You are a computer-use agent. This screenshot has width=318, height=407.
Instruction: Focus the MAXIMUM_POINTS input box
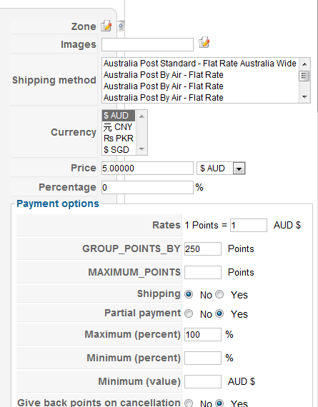pos(203,272)
